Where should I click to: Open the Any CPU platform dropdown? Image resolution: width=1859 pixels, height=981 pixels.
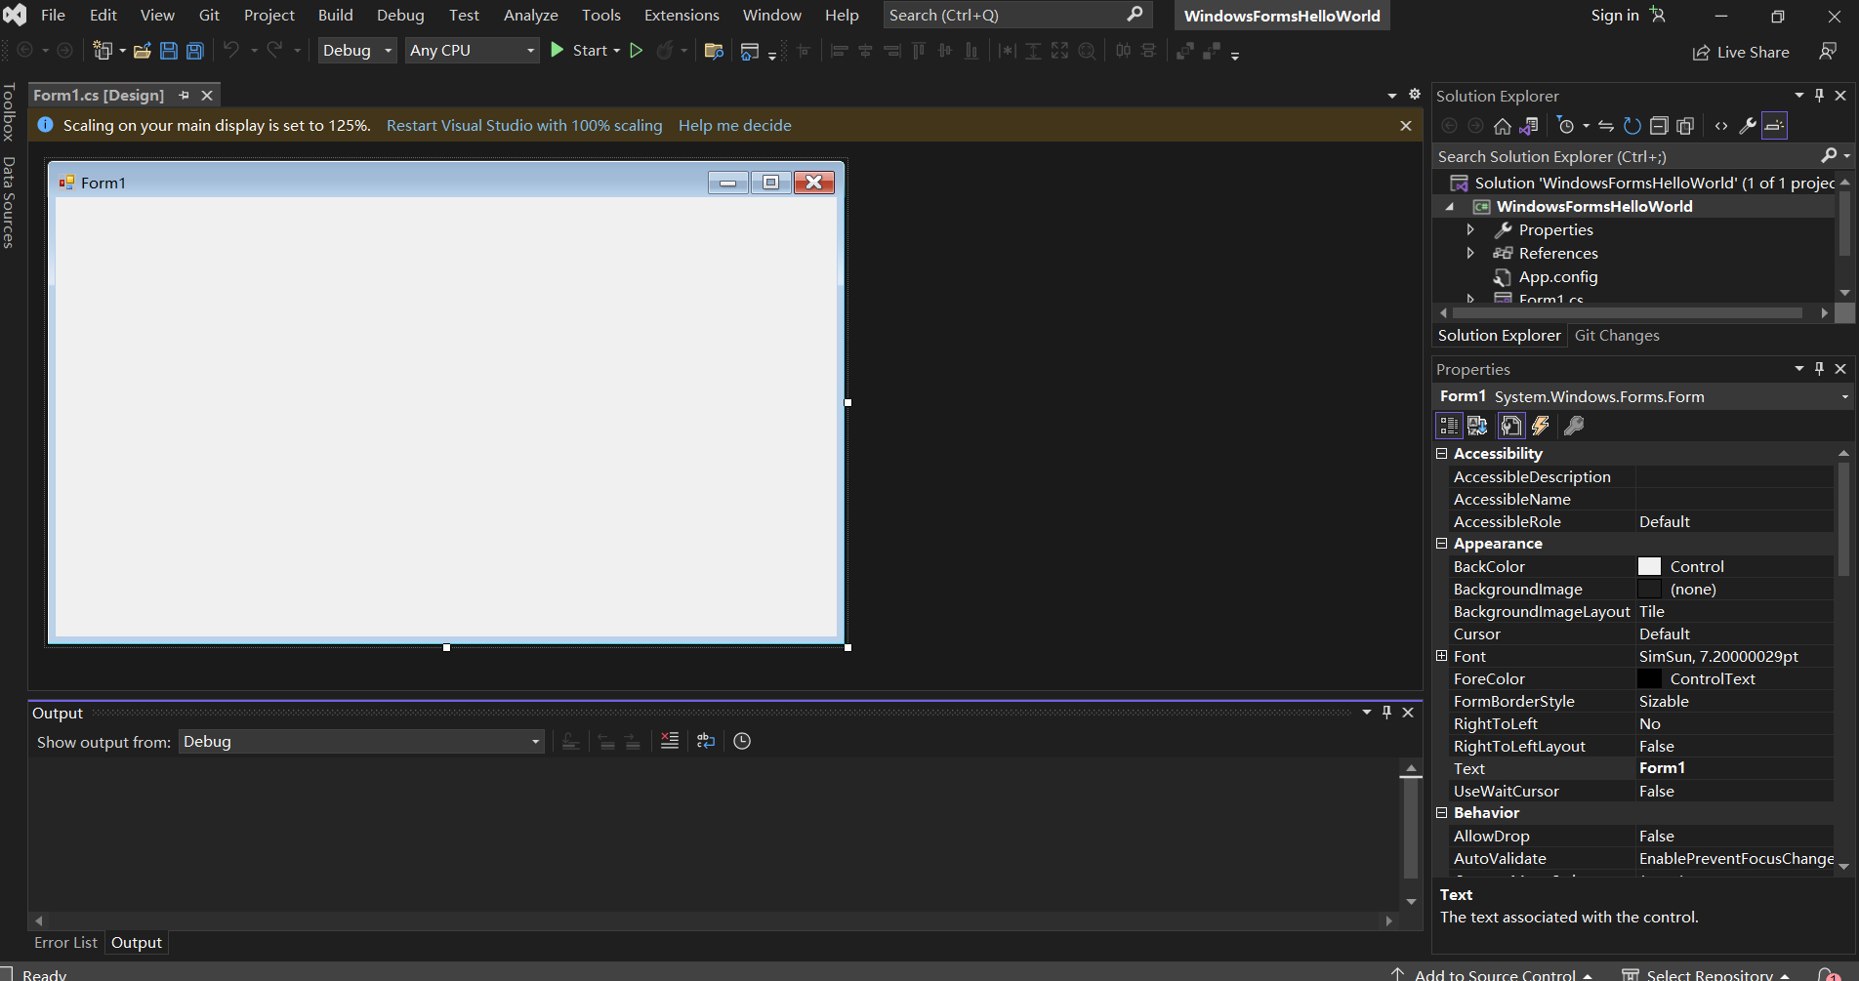click(x=473, y=50)
